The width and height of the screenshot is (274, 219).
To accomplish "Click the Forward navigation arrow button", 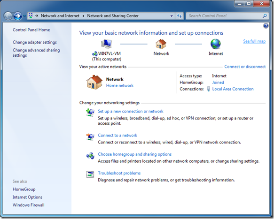I will 17,16.
